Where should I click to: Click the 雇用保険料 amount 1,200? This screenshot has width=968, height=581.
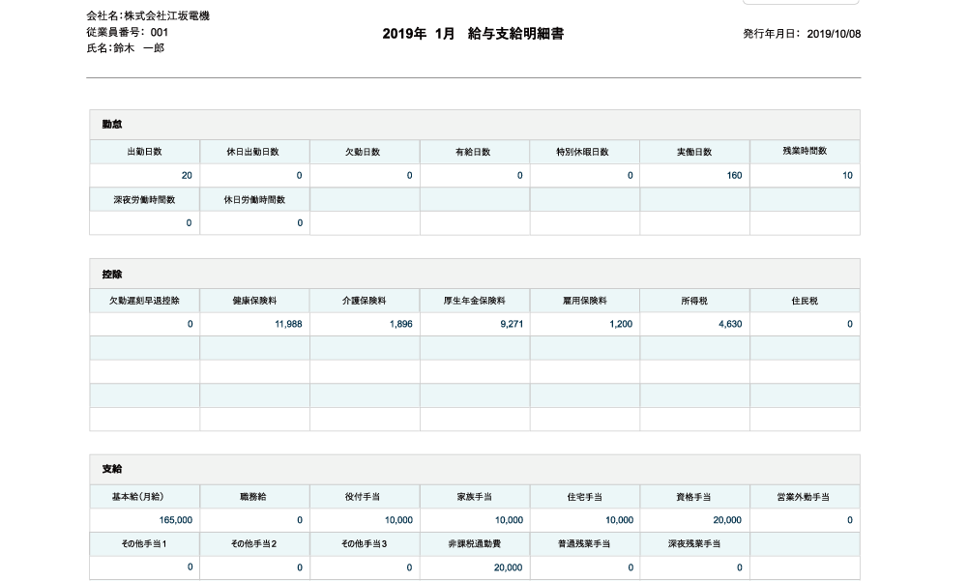(585, 325)
